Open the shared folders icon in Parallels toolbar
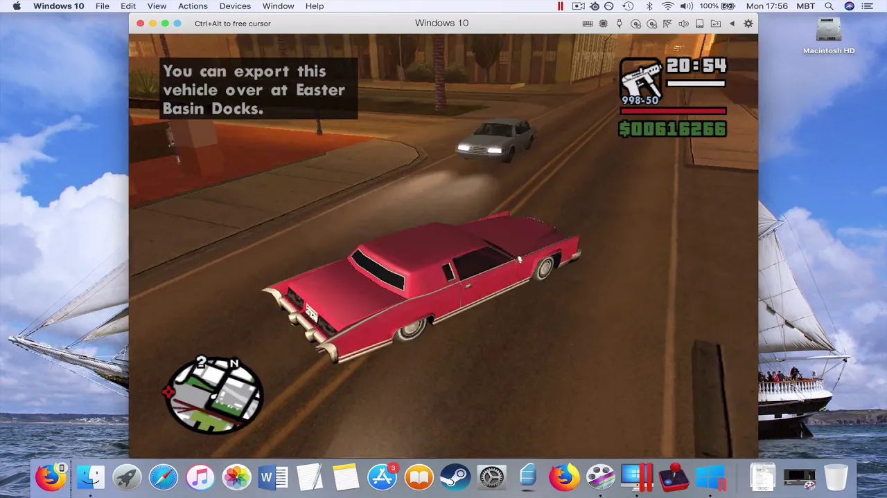This screenshot has height=498, width=887. click(x=716, y=24)
